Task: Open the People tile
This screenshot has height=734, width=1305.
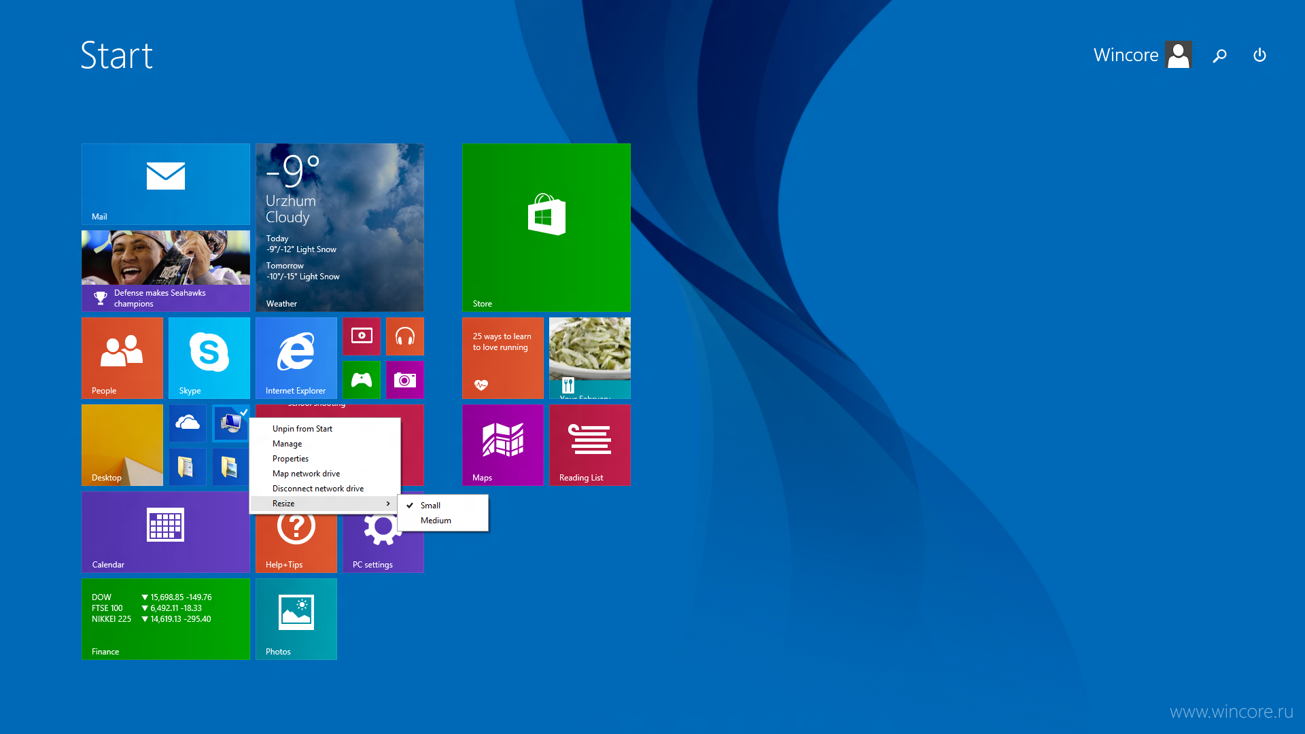Action: tap(122, 358)
